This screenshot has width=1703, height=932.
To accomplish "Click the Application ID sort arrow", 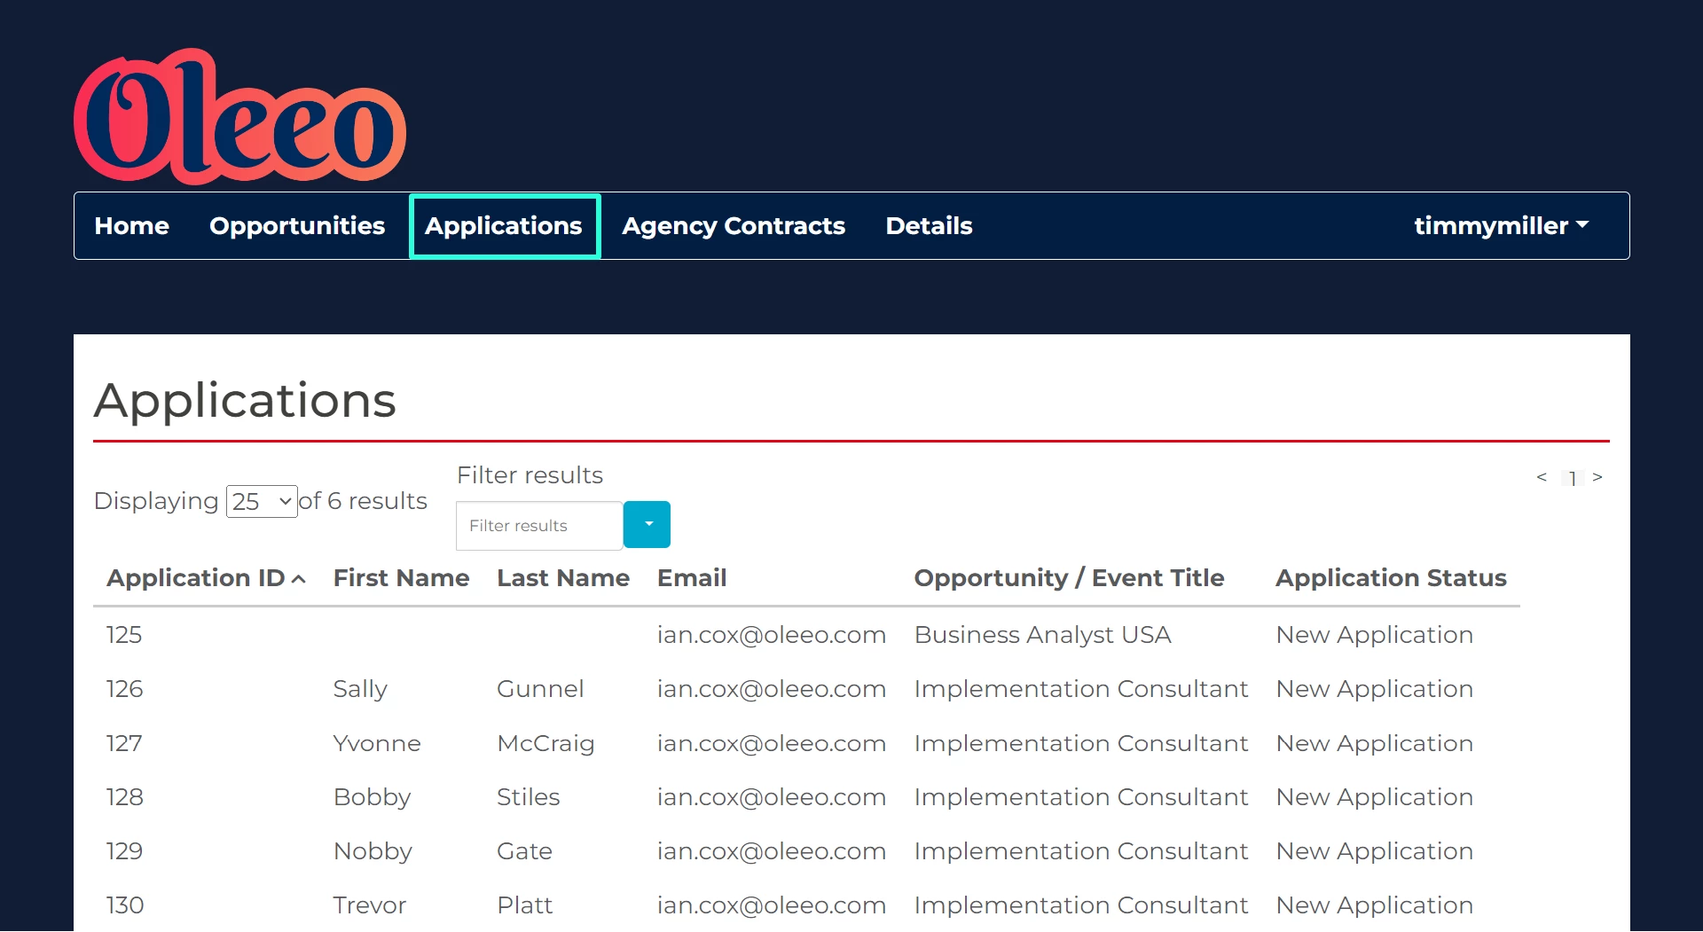I will coord(299,579).
